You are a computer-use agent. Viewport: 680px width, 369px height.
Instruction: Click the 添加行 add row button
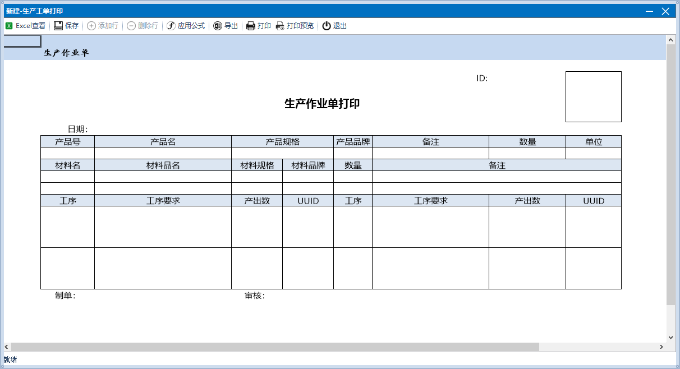(x=103, y=26)
